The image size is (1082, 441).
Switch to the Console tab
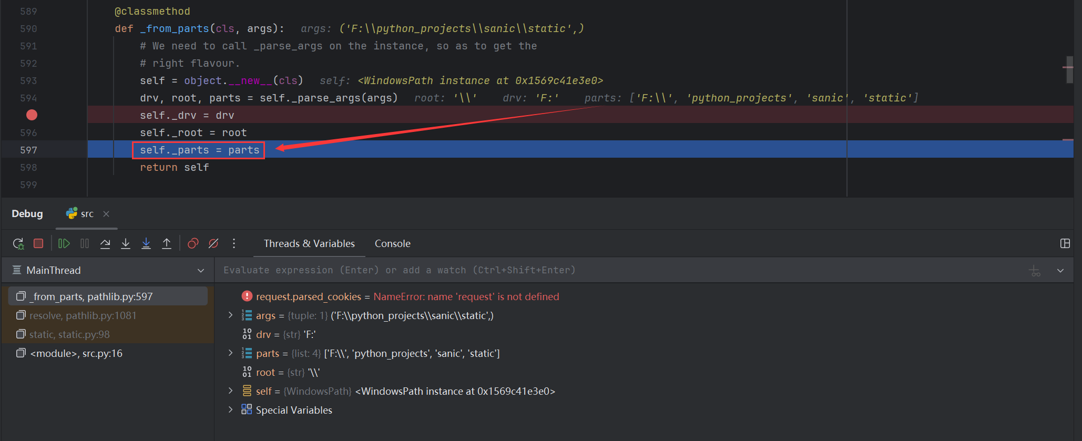(393, 243)
